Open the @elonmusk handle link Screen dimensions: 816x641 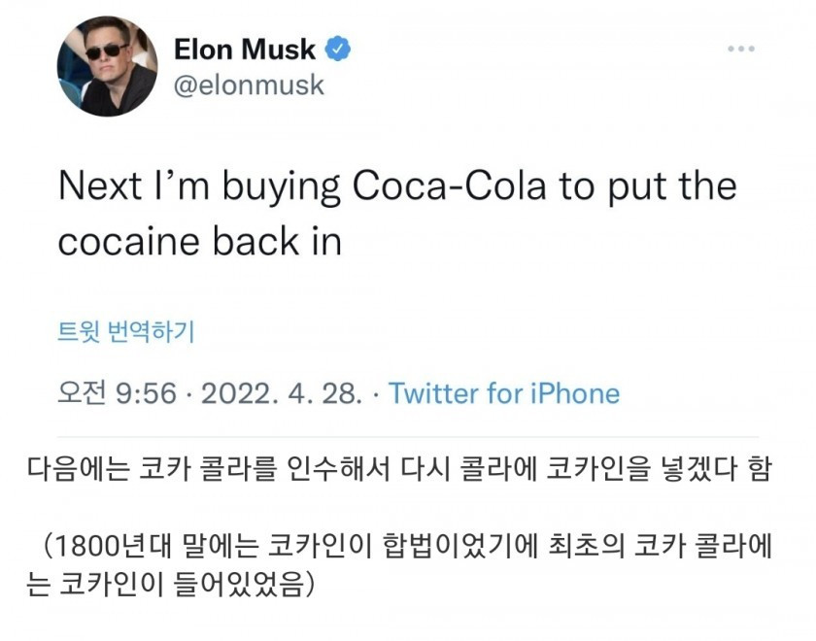[248, 85]
